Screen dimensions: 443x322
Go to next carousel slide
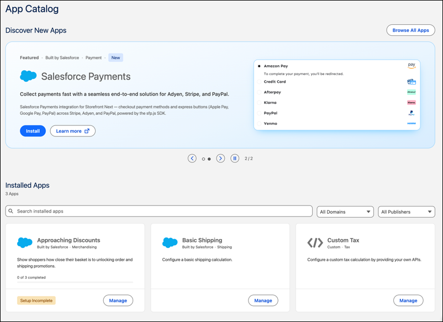[220, 159]
